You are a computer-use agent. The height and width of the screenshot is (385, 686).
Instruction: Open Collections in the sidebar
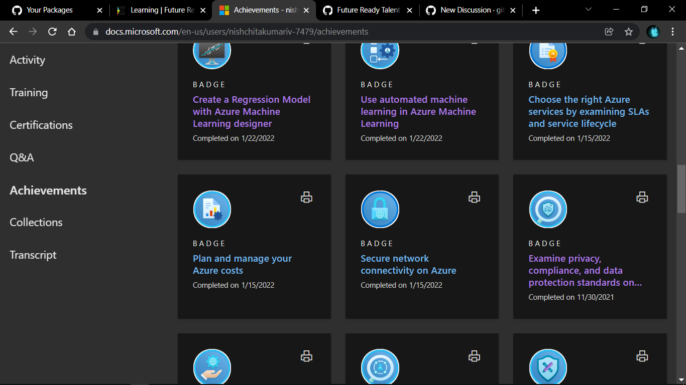point(36,223)
